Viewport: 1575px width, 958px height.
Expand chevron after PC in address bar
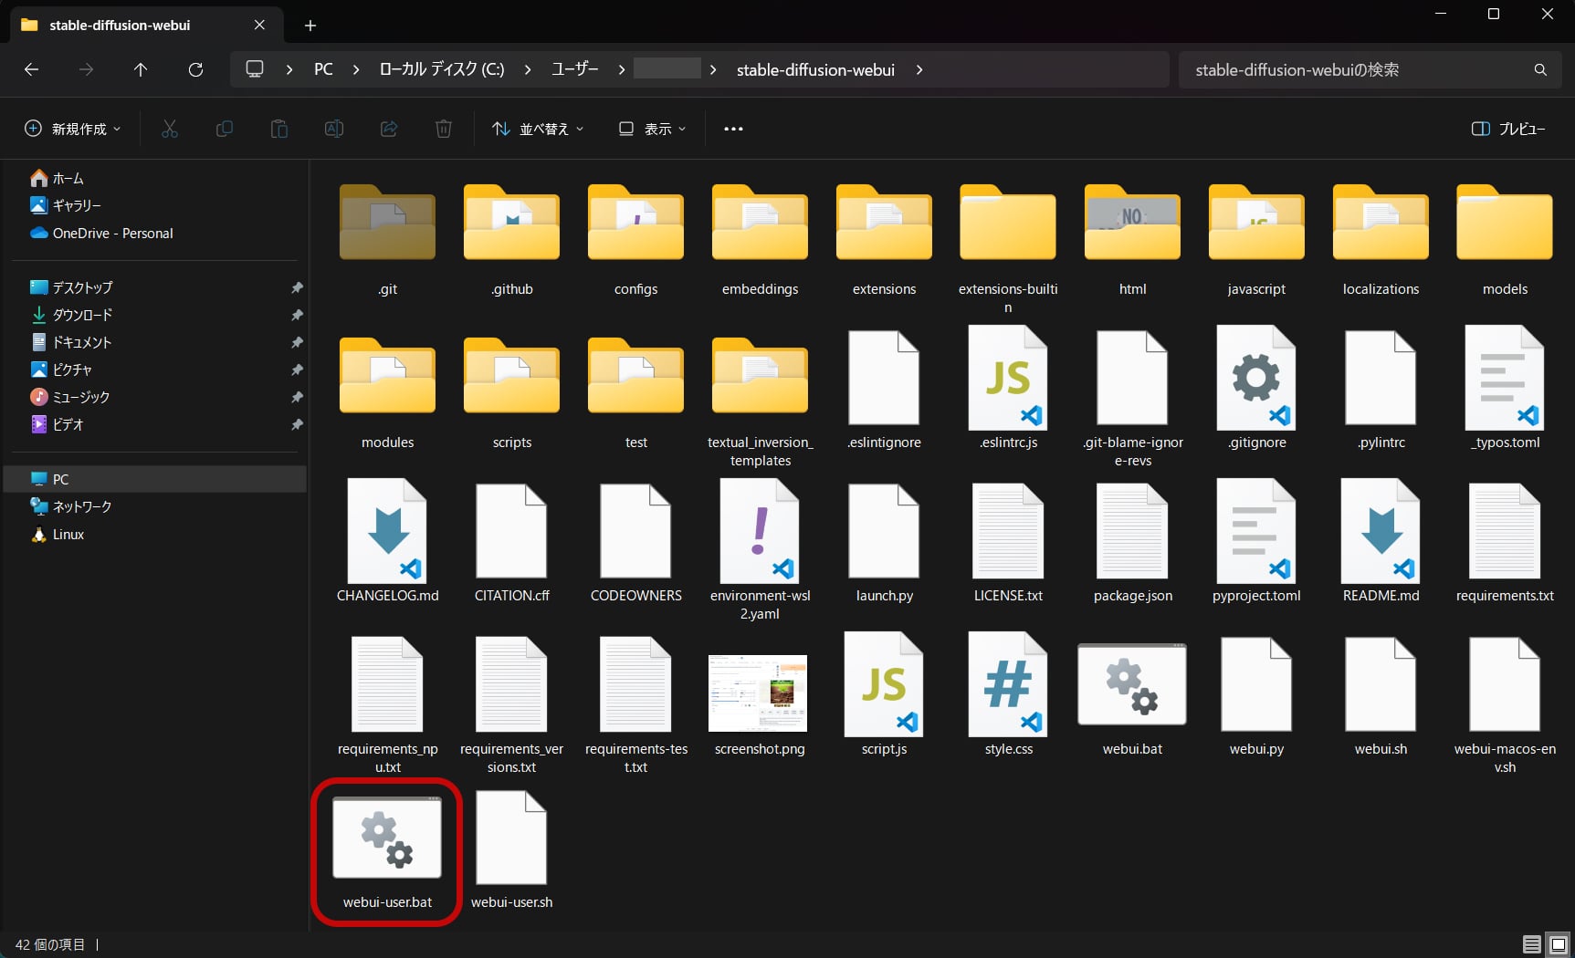(x=356, y=69)
